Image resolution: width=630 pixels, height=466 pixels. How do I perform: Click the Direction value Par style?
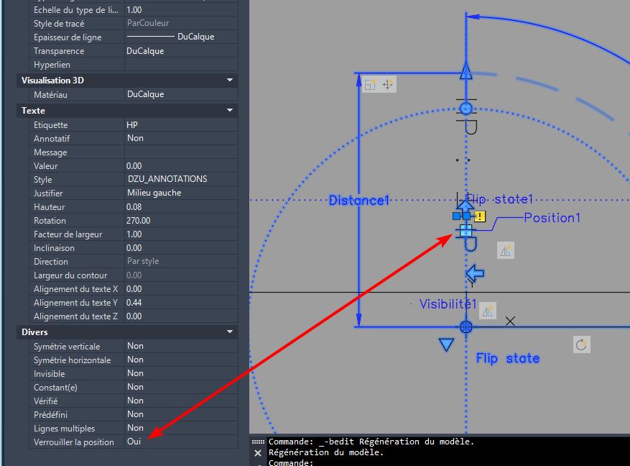181,261
